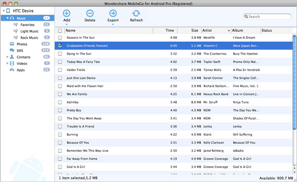Image resolution: width=297 pixels, height=182 pixels.
Task: Click the Export toolbar icon
Action: (113, 13)
